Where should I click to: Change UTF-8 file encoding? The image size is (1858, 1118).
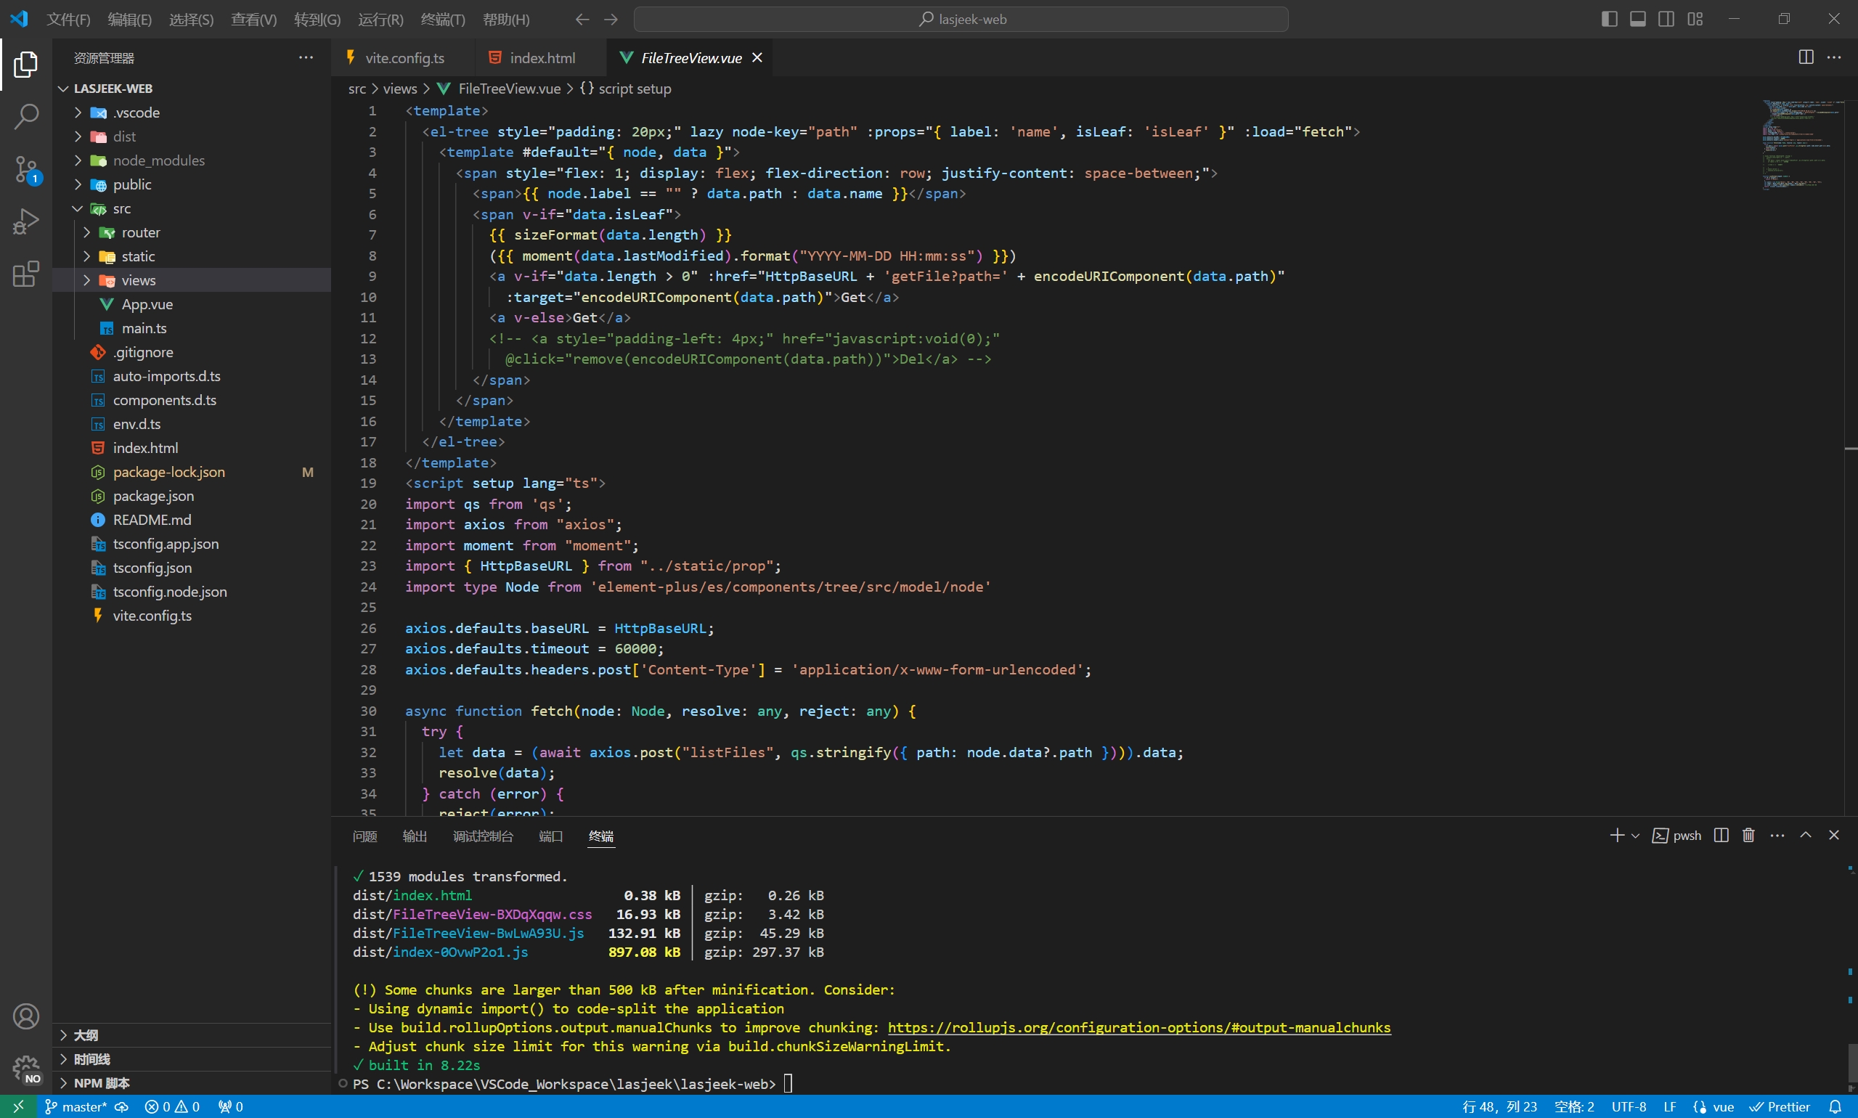pyautogui.click(x=1628, y=1106)
